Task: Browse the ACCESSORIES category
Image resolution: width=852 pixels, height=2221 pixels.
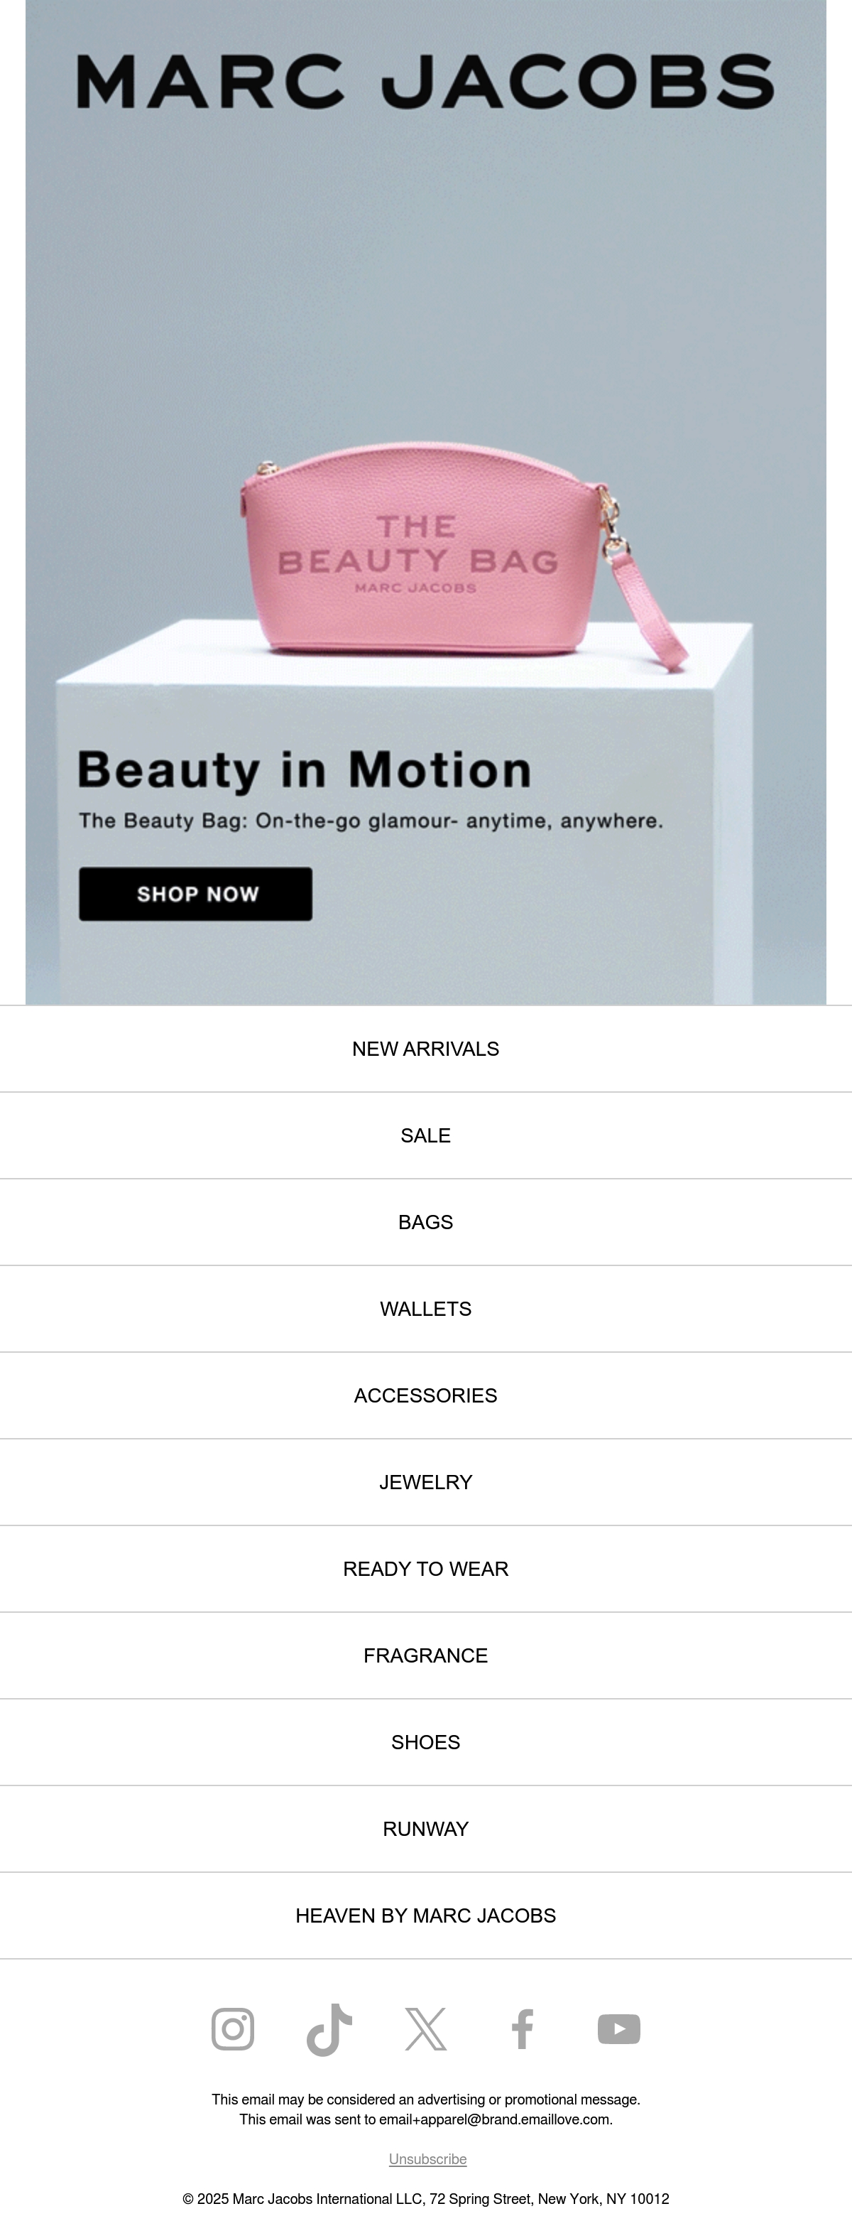Action: point(425,1395)
